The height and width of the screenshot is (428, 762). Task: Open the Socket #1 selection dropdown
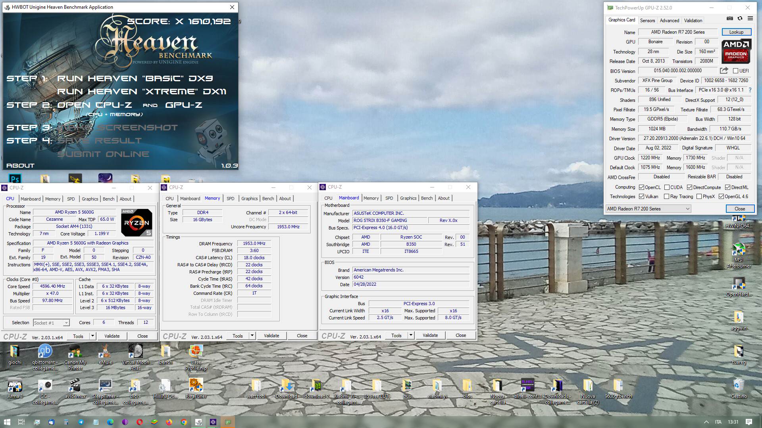point(52,323)
